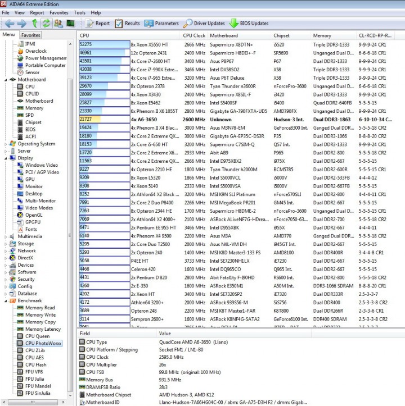Expand the Server tree node
Image resolution: width=405 pixels, height=406 pixels.
(6, 151)
